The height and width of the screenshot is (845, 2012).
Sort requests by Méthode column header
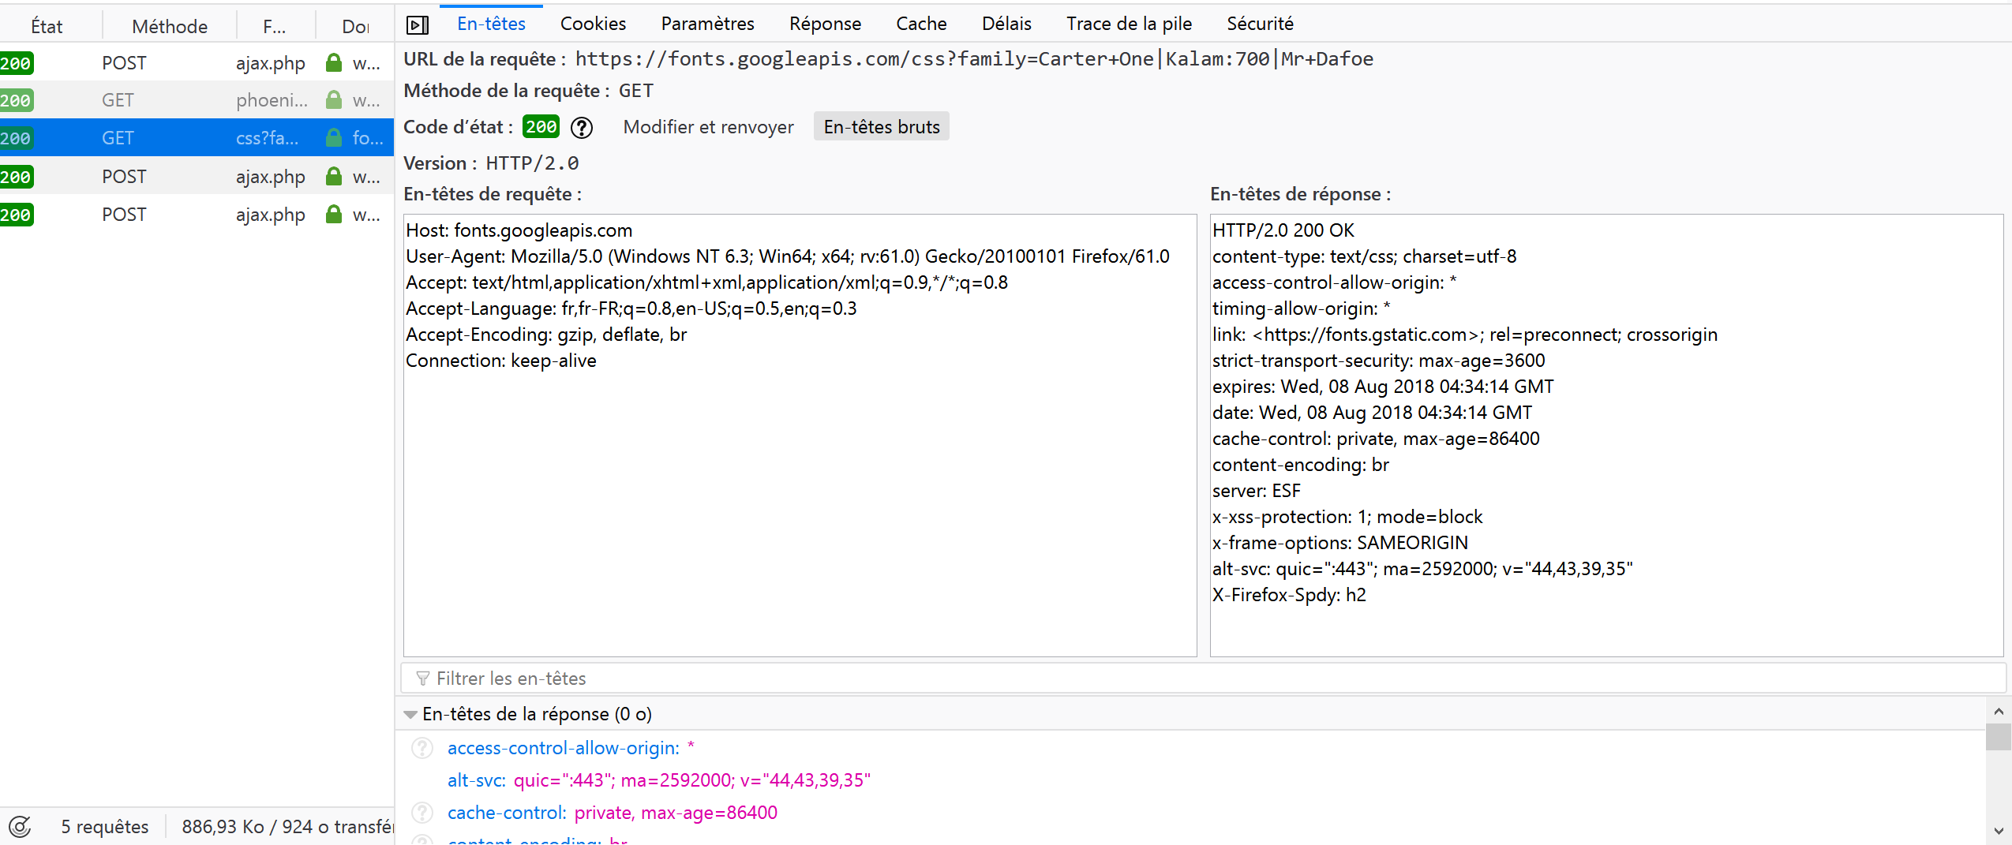(170, 27)
